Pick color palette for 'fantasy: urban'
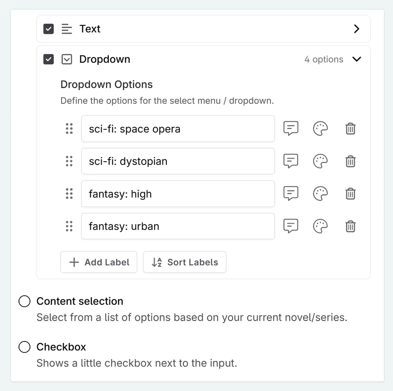This screenshot has height=391, width=393. (320, 227)
